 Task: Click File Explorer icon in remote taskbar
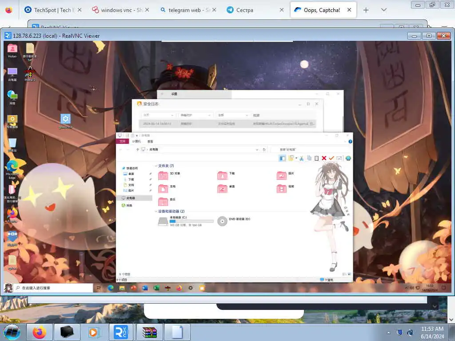pyautogui.click(x=122, y=288)
